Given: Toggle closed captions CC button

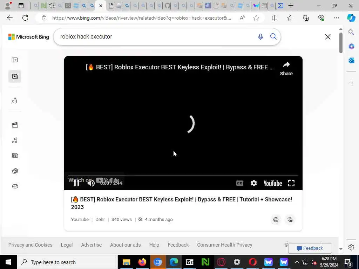Looking at the screenshot, I should [240, 183].
